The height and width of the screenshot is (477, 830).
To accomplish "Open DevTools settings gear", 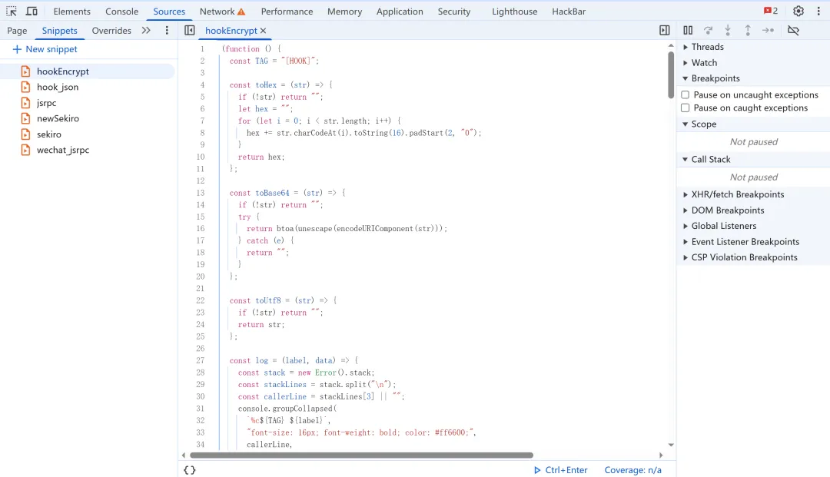I will click(798, 11).
